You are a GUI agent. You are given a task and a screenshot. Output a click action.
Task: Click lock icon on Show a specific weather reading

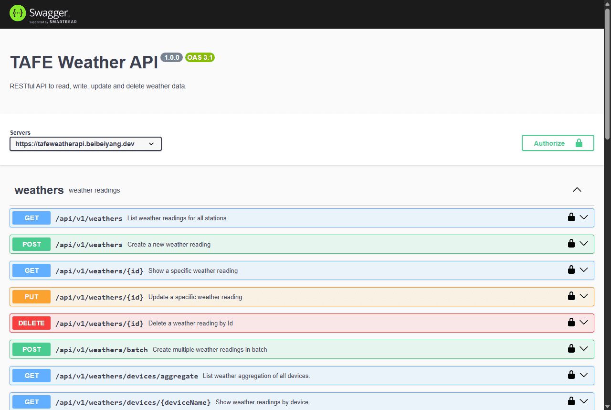pos(571,270)
